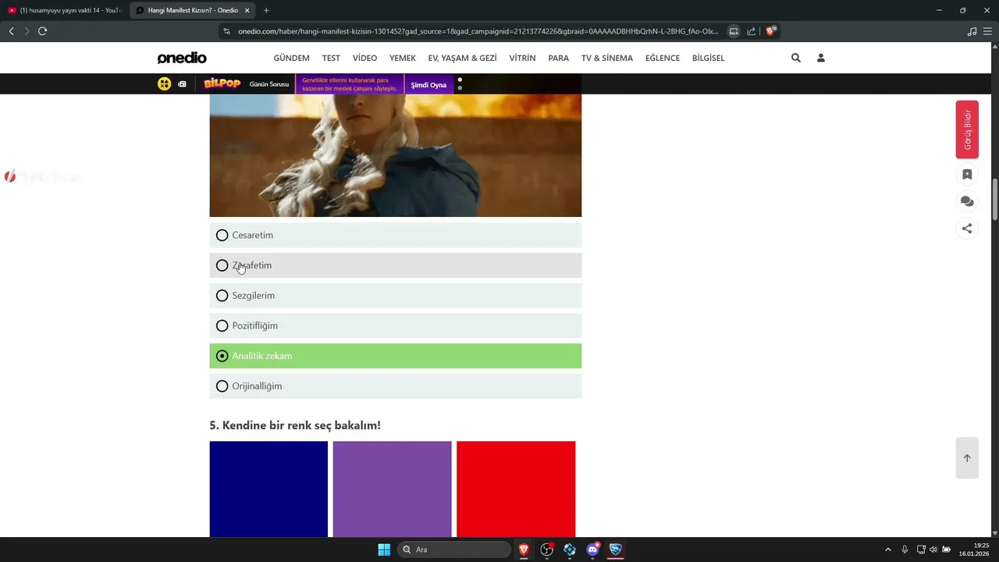Viewport: 999px width, 562px height.
Task: Open the BİLGİSEL section
Action: click(709, 58)
